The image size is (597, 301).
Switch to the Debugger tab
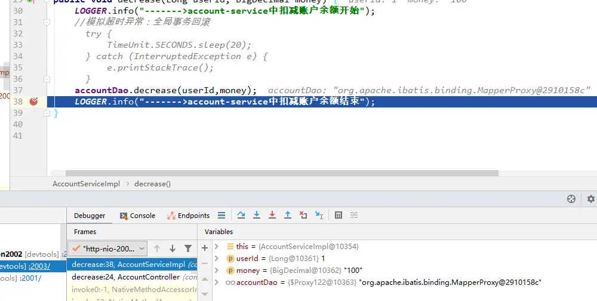(90, 216)
